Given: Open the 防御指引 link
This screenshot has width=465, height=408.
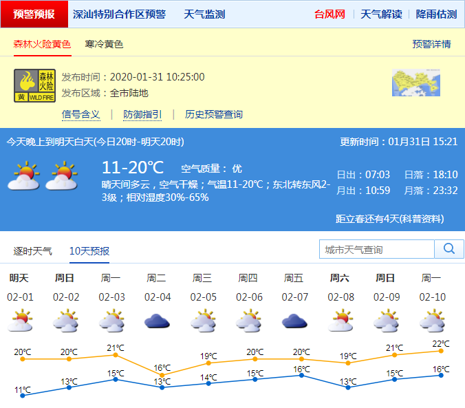Looking at the screenshot, I should click(x=142, y=114).
